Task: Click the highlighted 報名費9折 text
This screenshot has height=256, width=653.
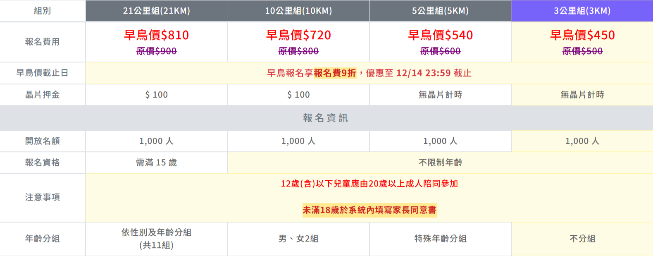Action: tap(335, 73)
